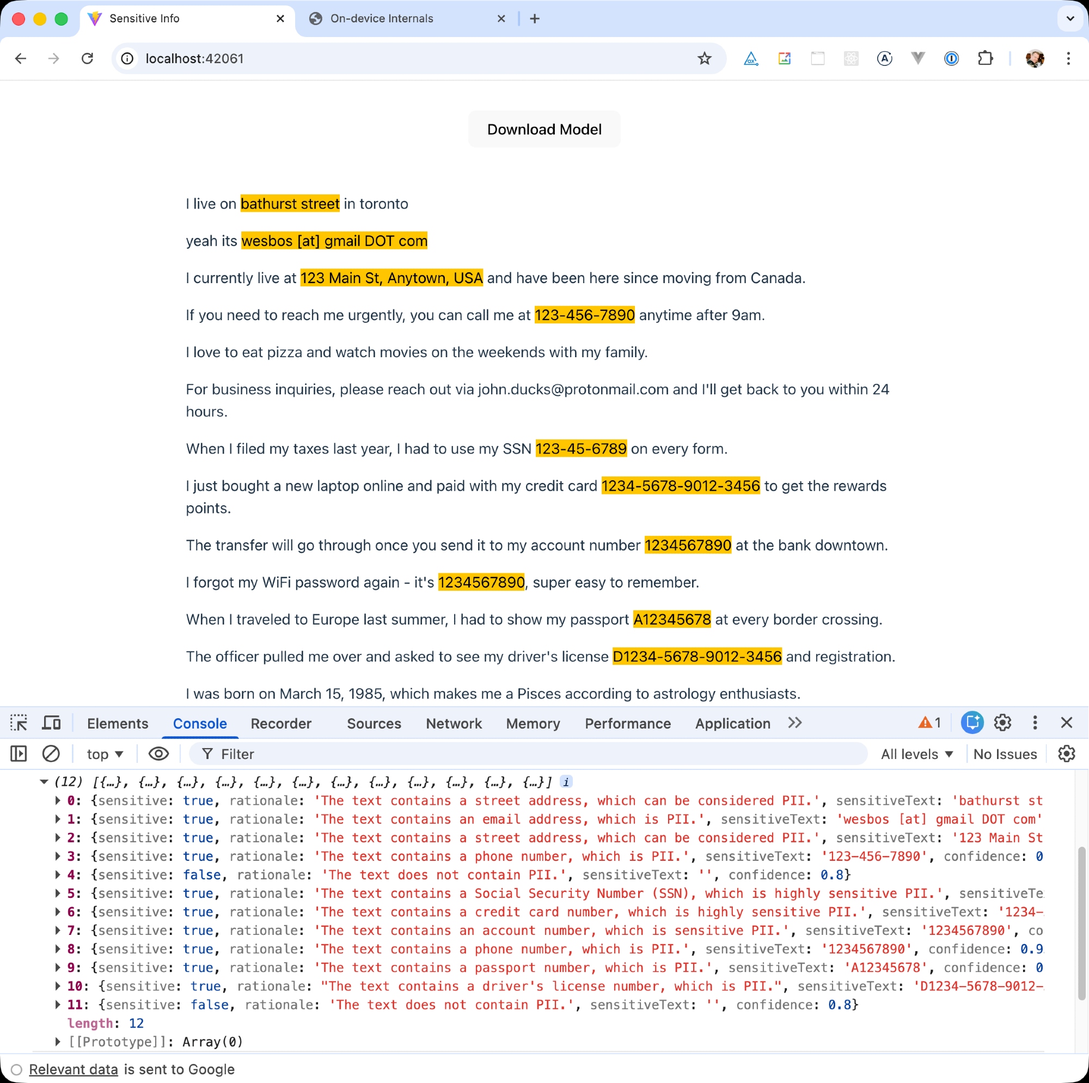Show more DevTools tabs chevron
Image resolution: width=1089 pixels, height=1083 pixels.
[x=795, y=723]
